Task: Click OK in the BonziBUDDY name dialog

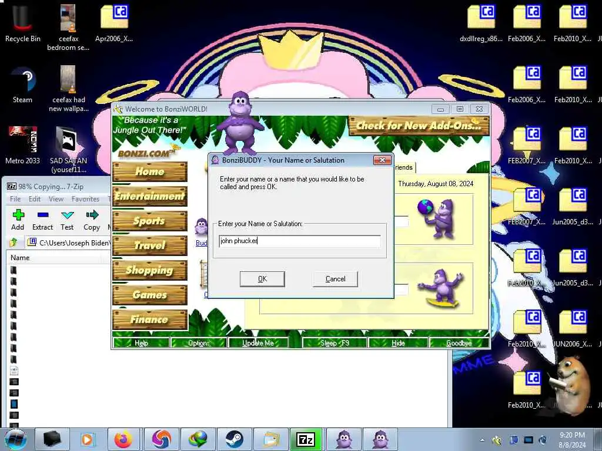Action: click(262, 279)
